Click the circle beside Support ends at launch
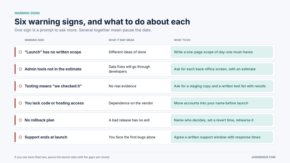The height and width of the screenshot is (163, 290). coord(20,137)
